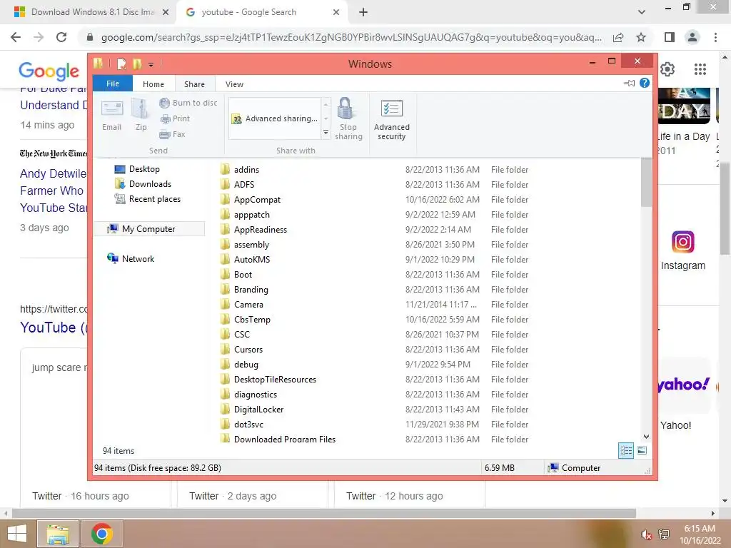The width and height of the screenshot is (731, 548).
Task: Open Explorer Help question mark icon
Action: (645, 83)
